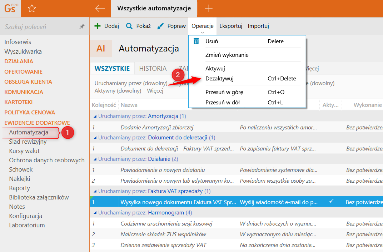Open Ślad rewizyjny in sidebar
Screen dimensions: 383x252
point(28,142)
